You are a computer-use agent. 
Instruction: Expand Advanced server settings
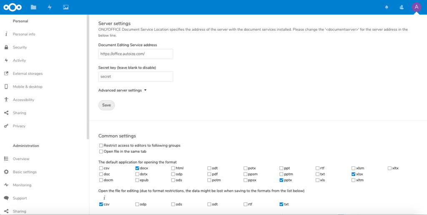pos(122,90)
